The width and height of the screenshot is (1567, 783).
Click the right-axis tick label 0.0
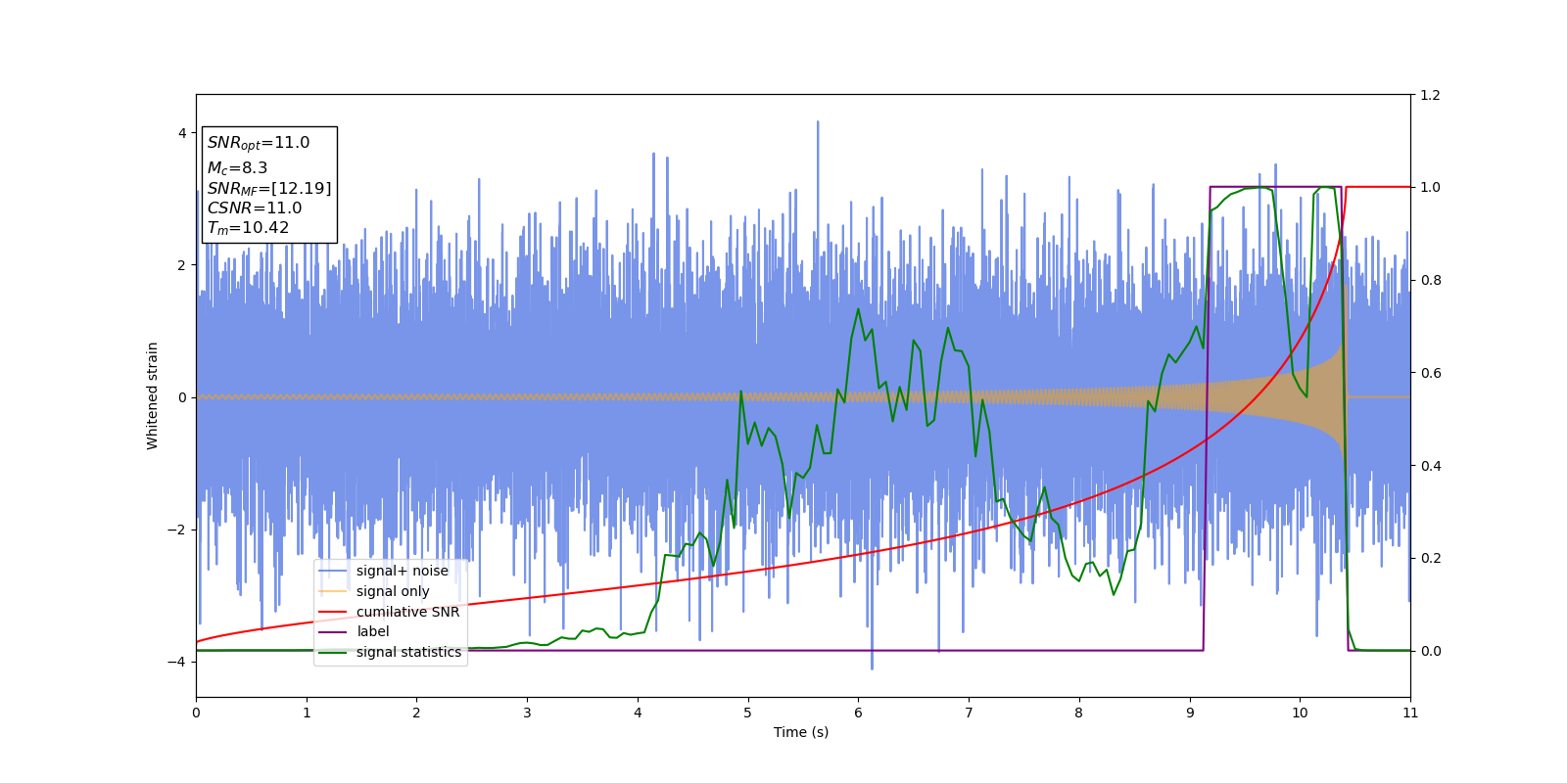pyautogui.click(x=1430, y=651)
